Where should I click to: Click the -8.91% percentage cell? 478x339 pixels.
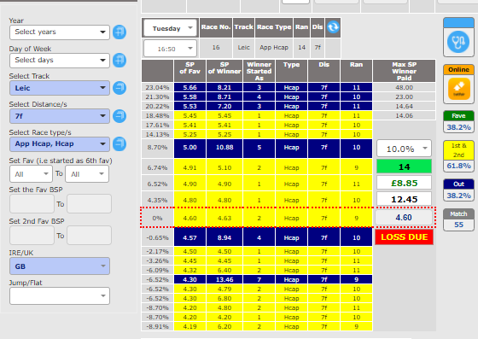157,326
